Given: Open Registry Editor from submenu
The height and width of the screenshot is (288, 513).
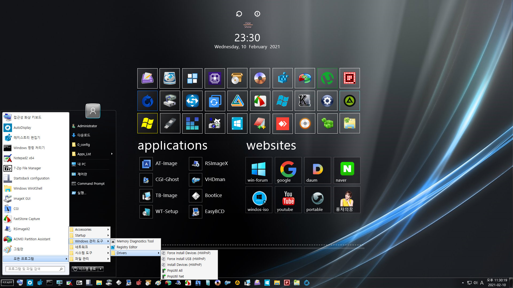Looking at the screenshot, I should click(135, 247).
